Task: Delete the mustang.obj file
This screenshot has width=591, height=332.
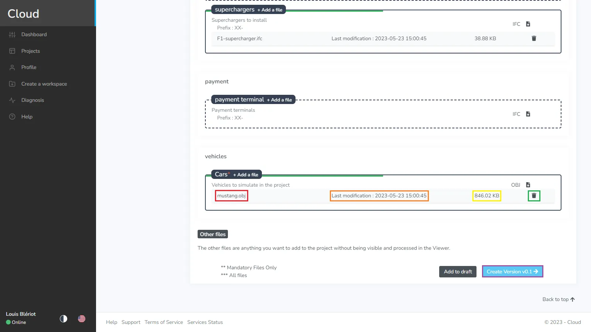Action: coord(534,196)
